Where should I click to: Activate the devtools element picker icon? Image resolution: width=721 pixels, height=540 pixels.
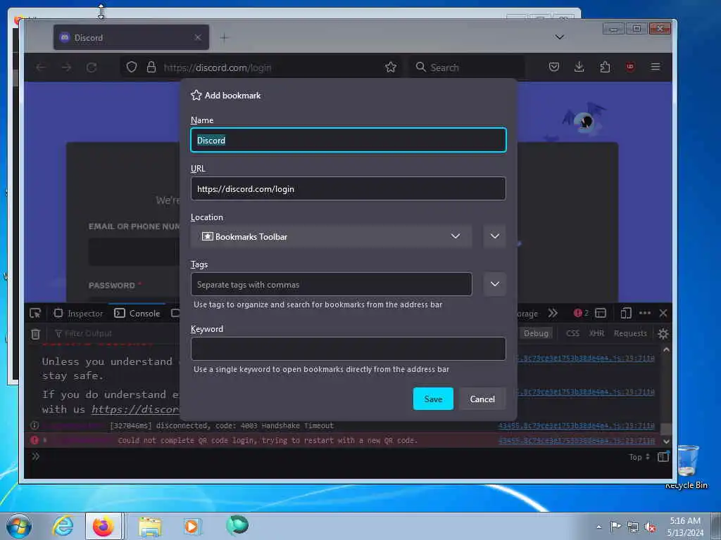click(35, 313)
